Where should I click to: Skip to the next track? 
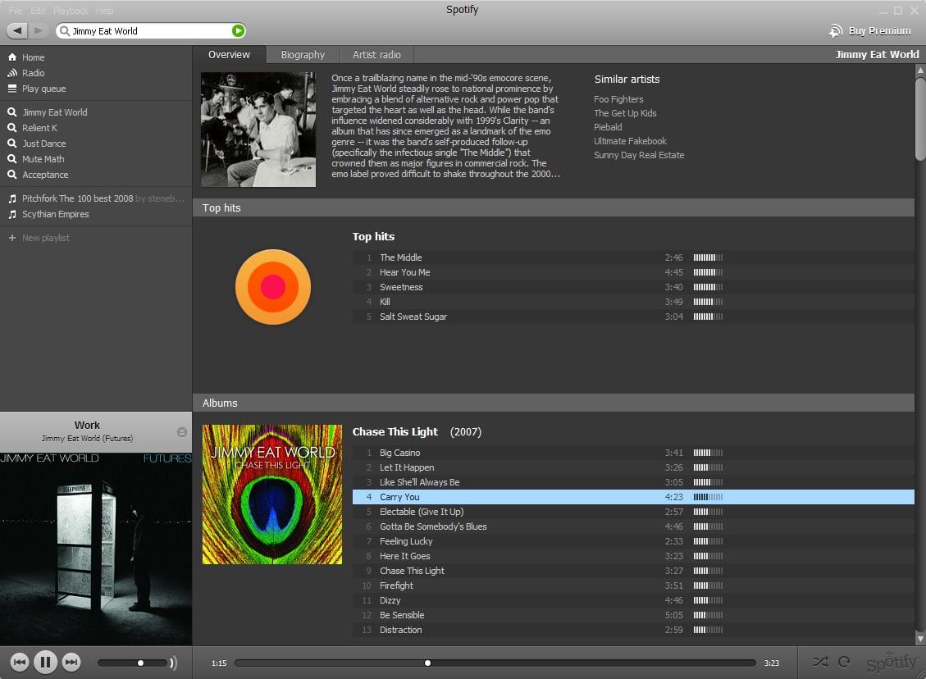(x=71, y=662)
